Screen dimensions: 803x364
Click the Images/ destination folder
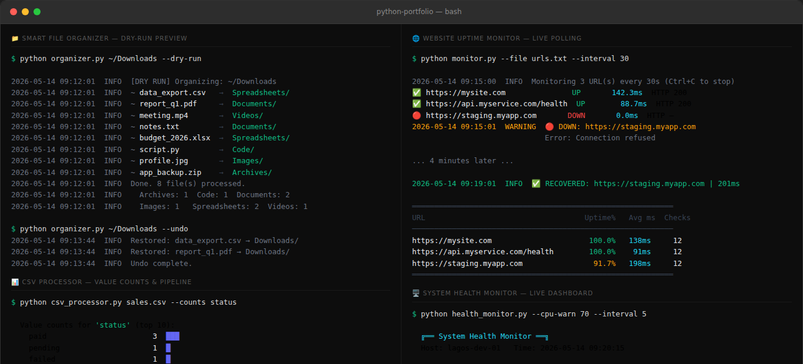tap(247, 161)
